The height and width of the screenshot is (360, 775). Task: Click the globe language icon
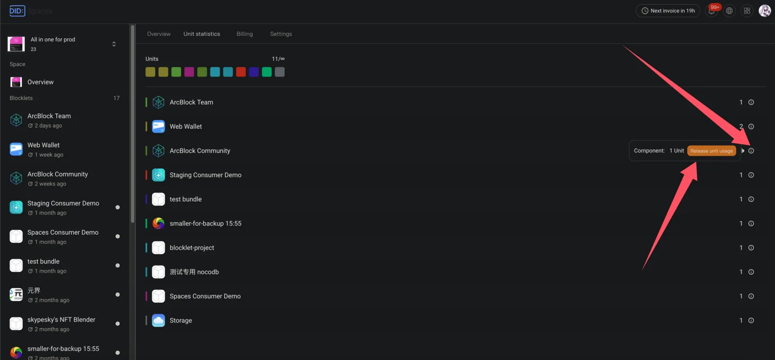tap(729, 11)
